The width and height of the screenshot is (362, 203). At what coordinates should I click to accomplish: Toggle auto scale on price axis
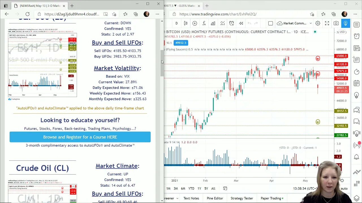pos(344,188)
